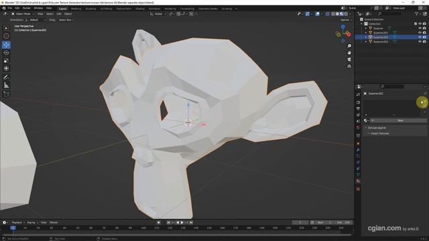429x241 pixels.
Task: Click the viewport Pan hand icon
Action: [349, 53]
